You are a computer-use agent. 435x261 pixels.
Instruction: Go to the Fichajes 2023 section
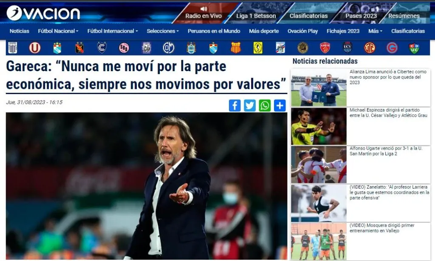343,31
